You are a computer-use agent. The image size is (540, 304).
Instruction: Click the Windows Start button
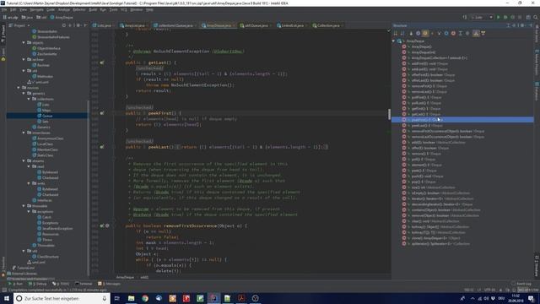[x=7, y=298]
